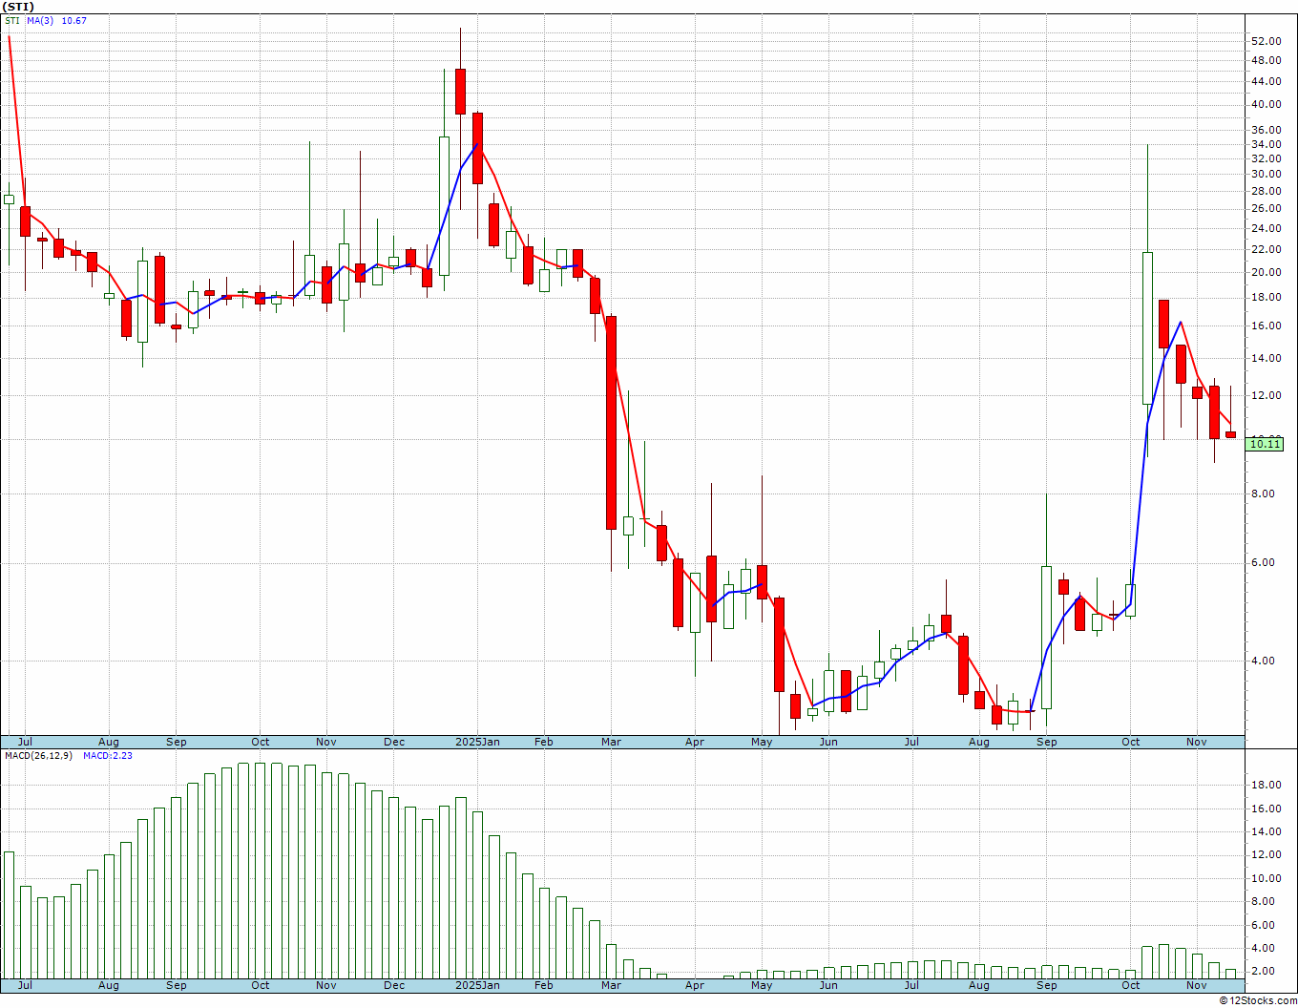Click 2025Jan on the price chart time axis

point(477,742)
